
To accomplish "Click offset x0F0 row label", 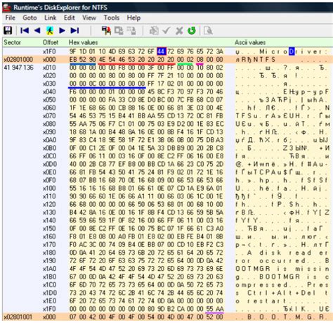I will (x=49, y=180).
